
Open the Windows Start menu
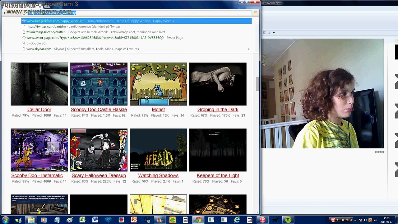coord(6,220)
